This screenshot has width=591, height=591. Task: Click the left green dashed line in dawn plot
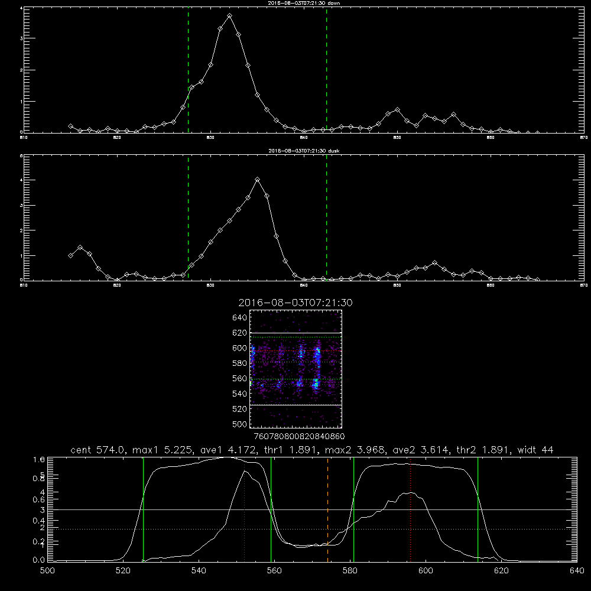click(188, 70)
